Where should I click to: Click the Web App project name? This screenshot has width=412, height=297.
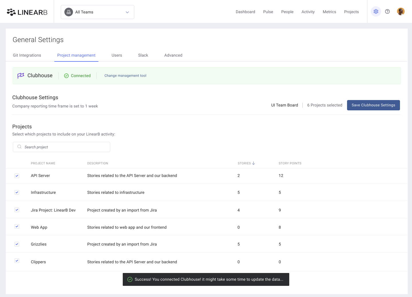point(39,227)
